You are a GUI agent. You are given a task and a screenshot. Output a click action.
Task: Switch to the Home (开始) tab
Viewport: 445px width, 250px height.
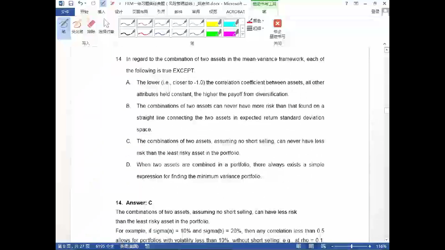pyautogui.click(x=84, y=12)
